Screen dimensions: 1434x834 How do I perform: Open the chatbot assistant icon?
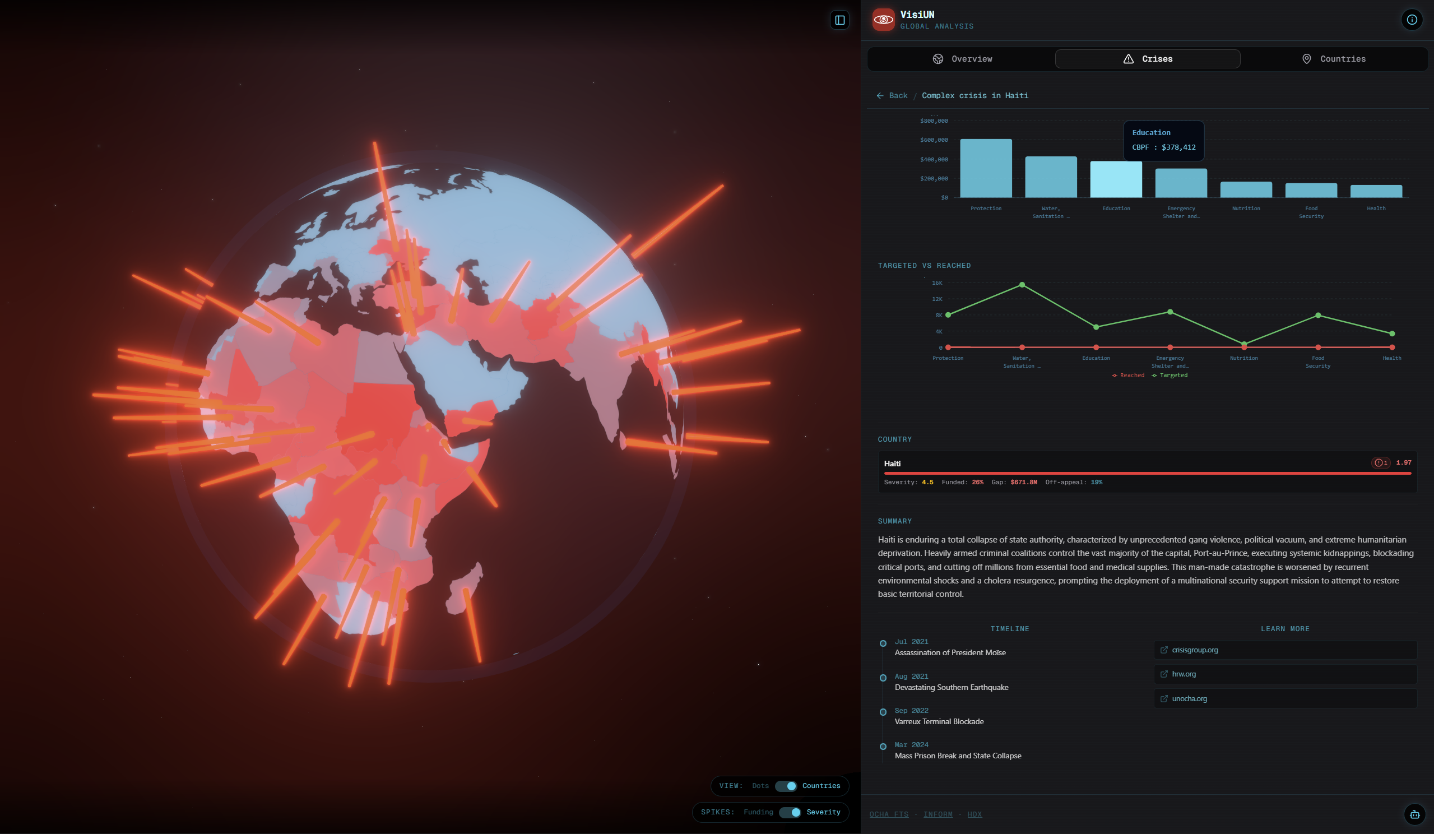1414,814
